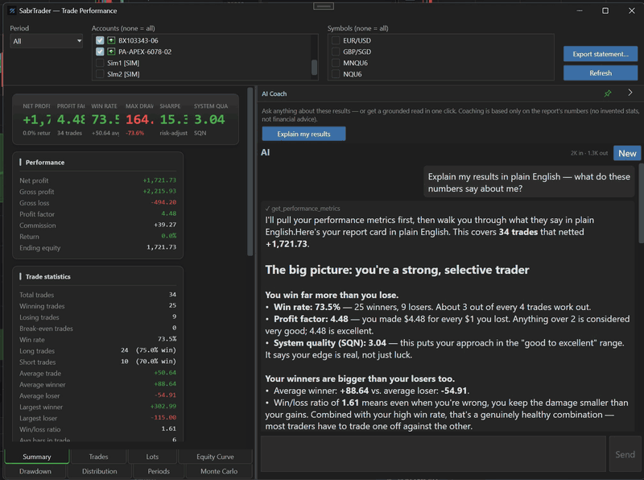Open the Lots tab
The image size is (644, 480).
(x=152, y=457)
